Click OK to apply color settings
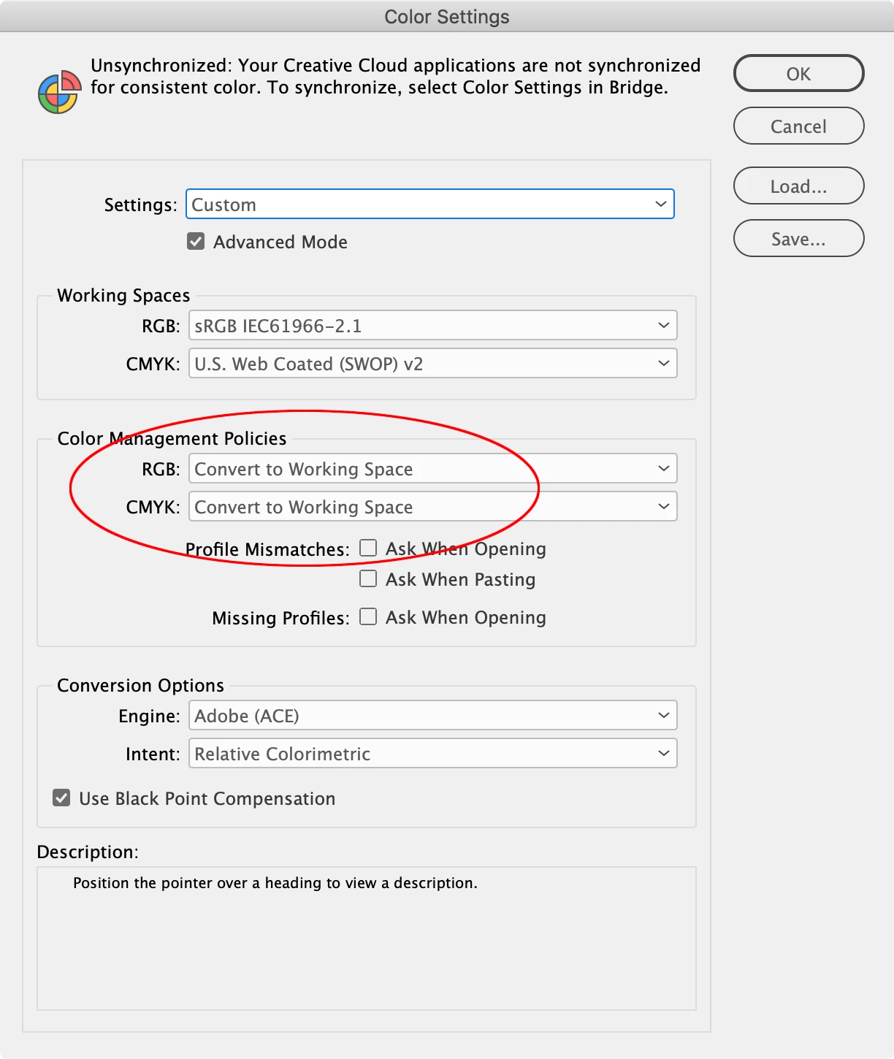This screenshot has height=1059, width=894. click(x=798, y=74)
